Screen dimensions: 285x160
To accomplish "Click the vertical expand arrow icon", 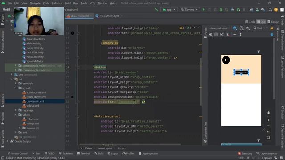I will 240,35.
